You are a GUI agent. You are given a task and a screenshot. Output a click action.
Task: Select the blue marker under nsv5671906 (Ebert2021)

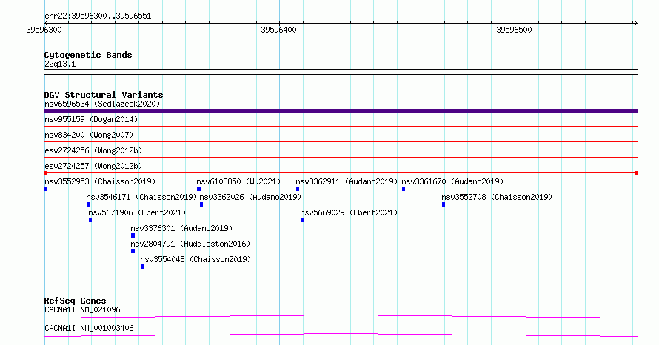pyautogui.click(x=90, y=220)
